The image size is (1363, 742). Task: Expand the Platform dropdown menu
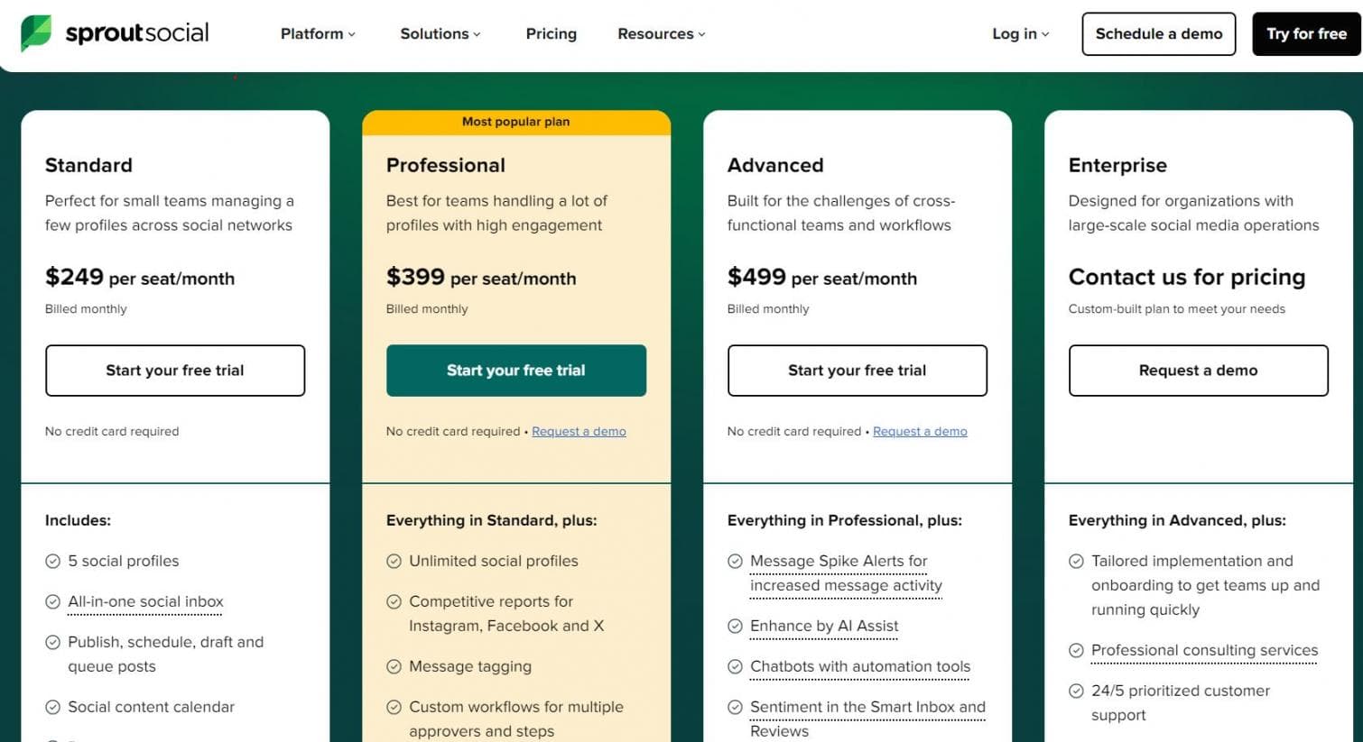pyautogui.click(x=318, y=34)
